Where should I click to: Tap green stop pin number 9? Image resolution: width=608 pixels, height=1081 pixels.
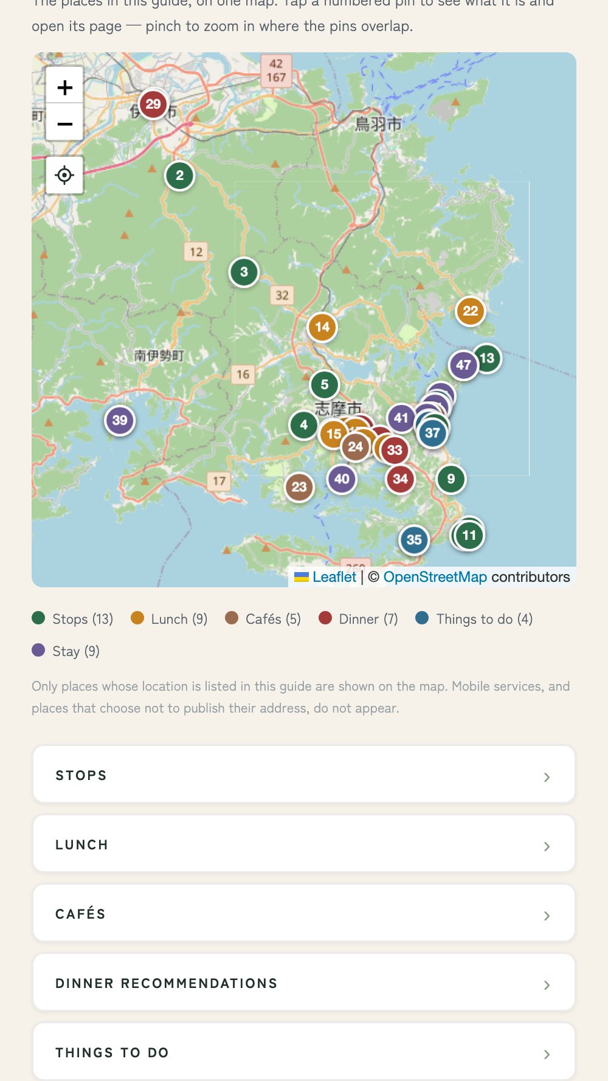tap(451, 478)
